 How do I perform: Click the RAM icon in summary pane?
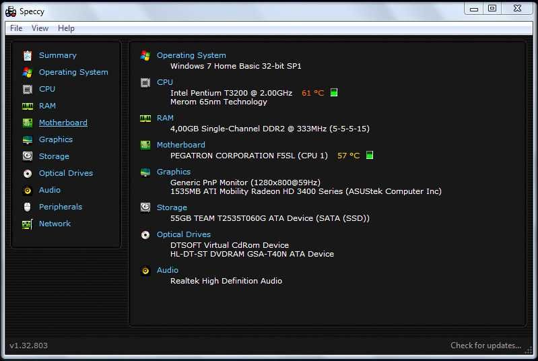tap(145, 119)
